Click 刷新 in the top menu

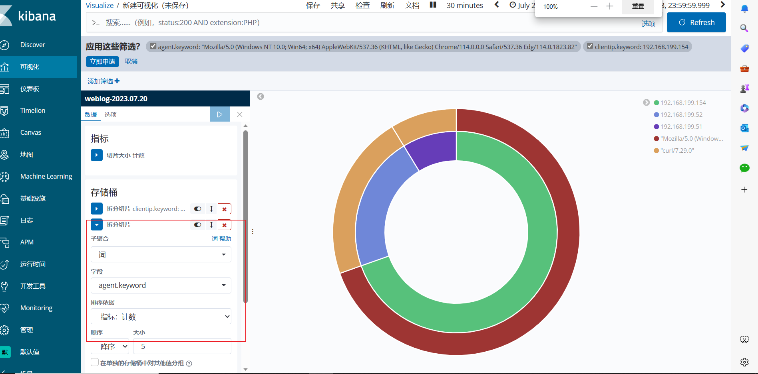click(387, 5)
